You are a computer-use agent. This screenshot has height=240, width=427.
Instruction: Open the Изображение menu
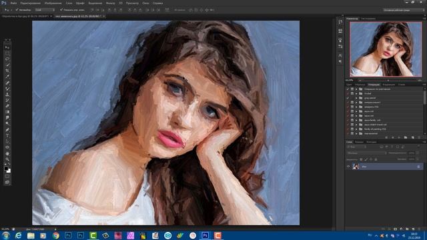pyautogui.click(x=53, y=3)
